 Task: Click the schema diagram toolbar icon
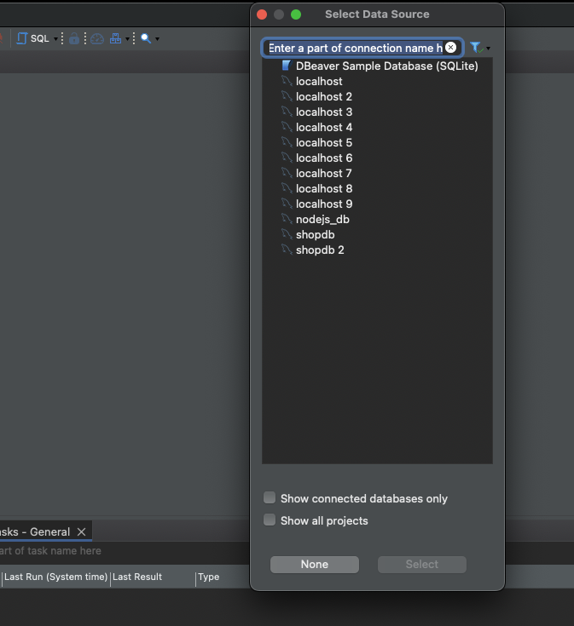115,38
